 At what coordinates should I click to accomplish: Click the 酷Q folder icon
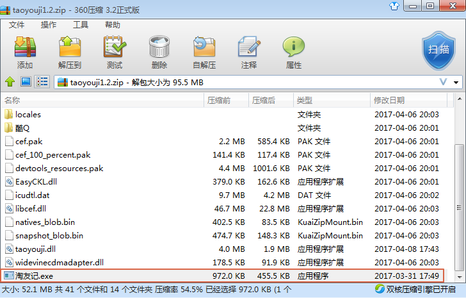(x=9, y=128)
